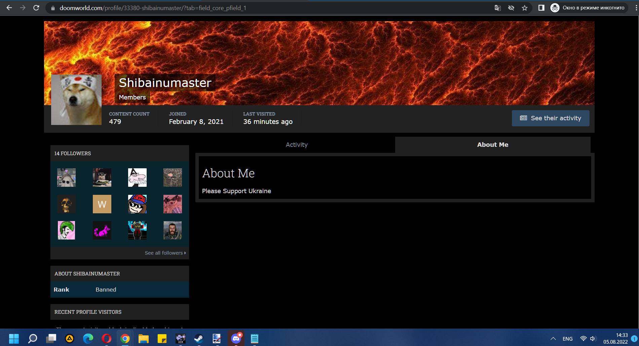Click the February 8, 2021 join date
Screen dimensions: 639x346
pos(196,122)
